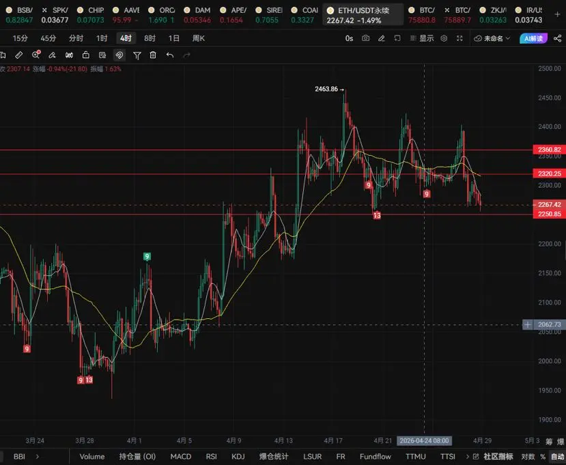Open the chart notes edit icon
The height and width of the screenshot is (465, 566).
point(102,55)
